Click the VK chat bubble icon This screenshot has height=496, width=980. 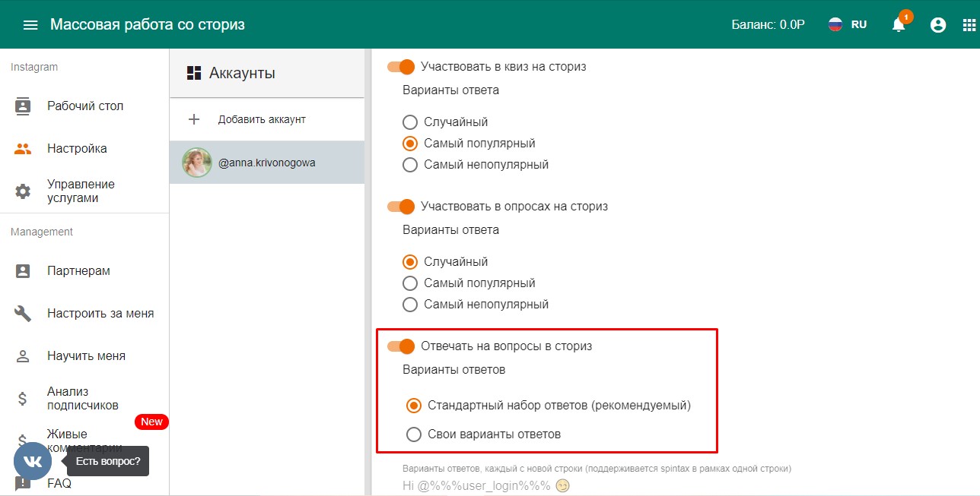coord(33,461)
